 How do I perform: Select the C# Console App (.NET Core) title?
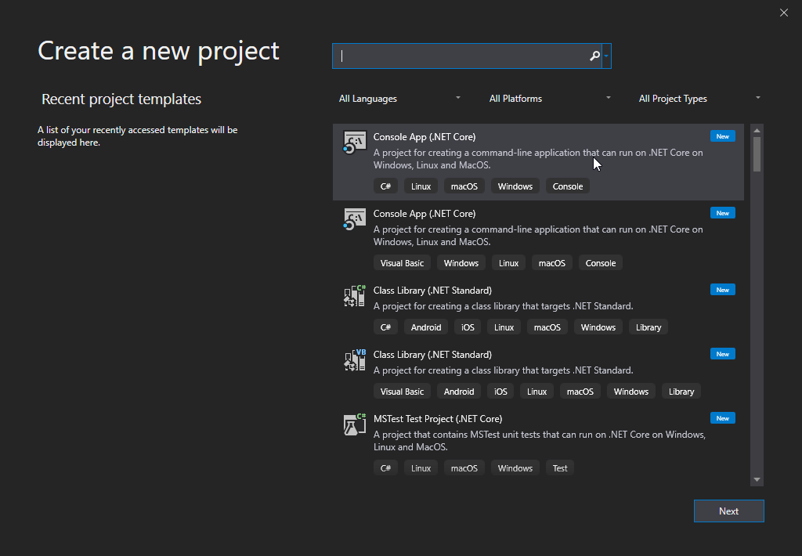point(424,137)
